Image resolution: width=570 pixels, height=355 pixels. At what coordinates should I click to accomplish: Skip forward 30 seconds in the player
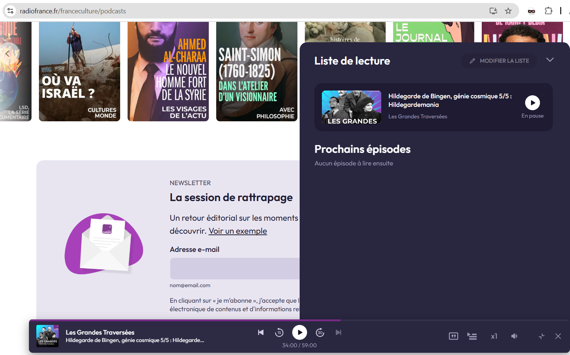pos(320,332)
